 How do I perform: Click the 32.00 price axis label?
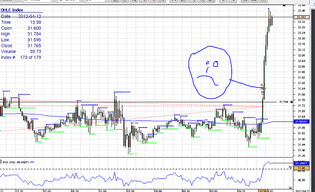tap(301, 67)
